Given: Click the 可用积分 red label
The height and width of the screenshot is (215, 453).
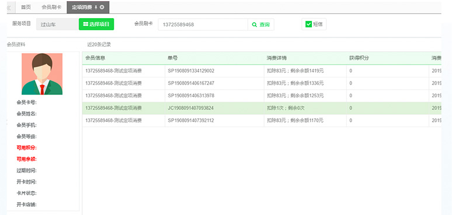Looking at the screenshot, I should 27,148.
